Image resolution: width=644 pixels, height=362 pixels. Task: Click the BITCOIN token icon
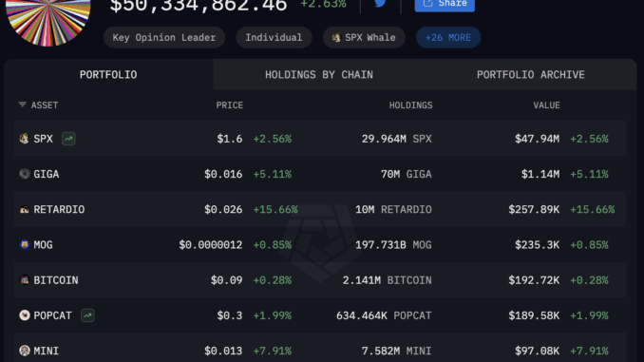[25, 280]
